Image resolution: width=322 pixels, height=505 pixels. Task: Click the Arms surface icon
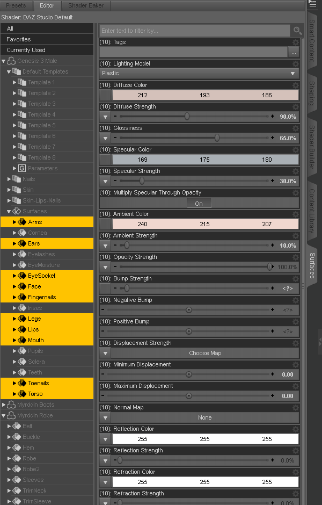pyautogui.click(x=22, y=222)
